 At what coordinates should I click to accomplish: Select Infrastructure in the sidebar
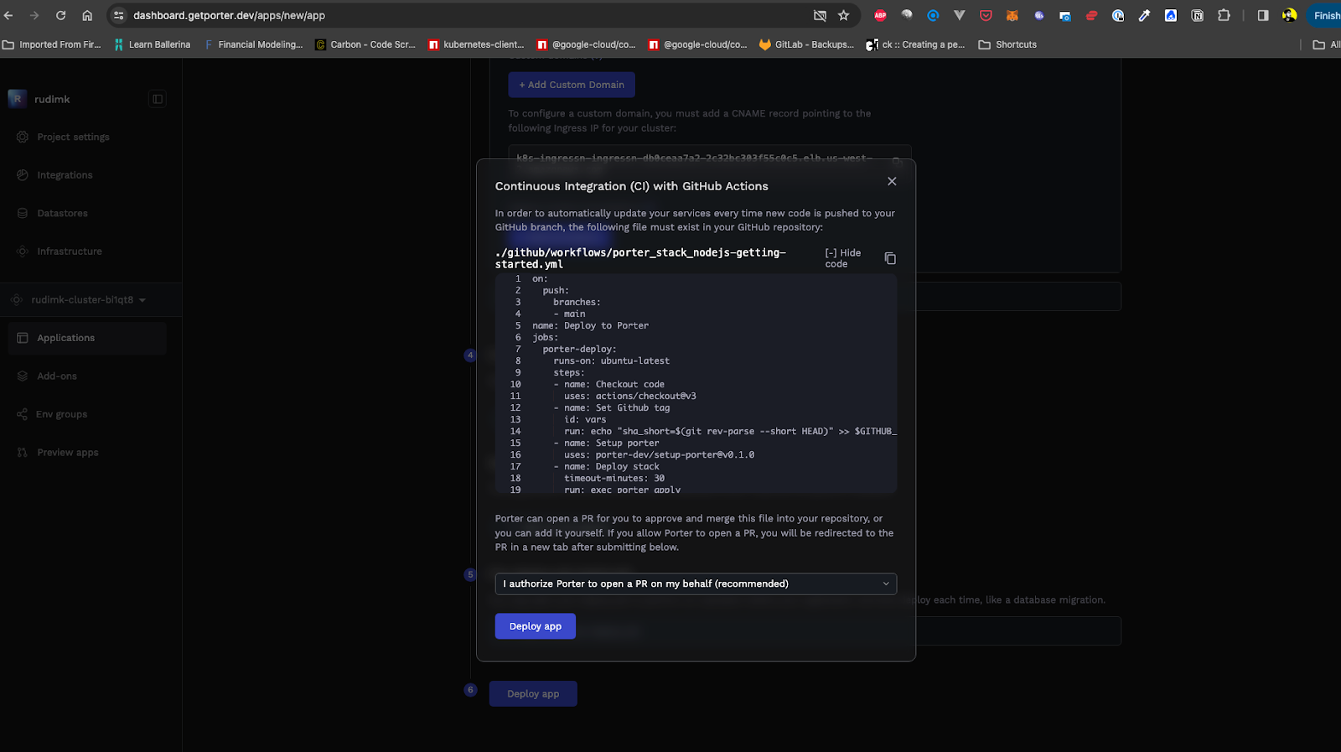coord(69,252)
